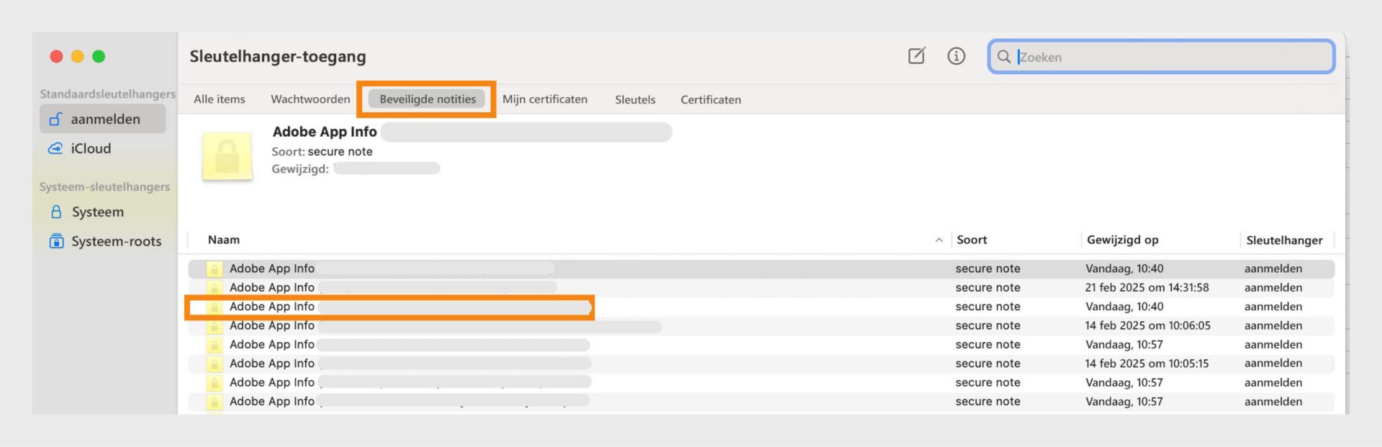Image resolution: width=1382 pixels, height=447 pixels.
Task: Click the note icon in 14 feb 10:05:15 row
Action: coord(214,364)
